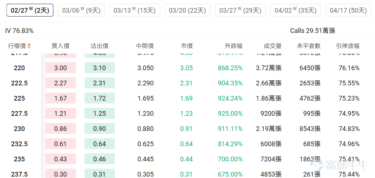375x178 pixels.
Task: Click ask price 0.90 for strike 230
Action: pos(99,129)
